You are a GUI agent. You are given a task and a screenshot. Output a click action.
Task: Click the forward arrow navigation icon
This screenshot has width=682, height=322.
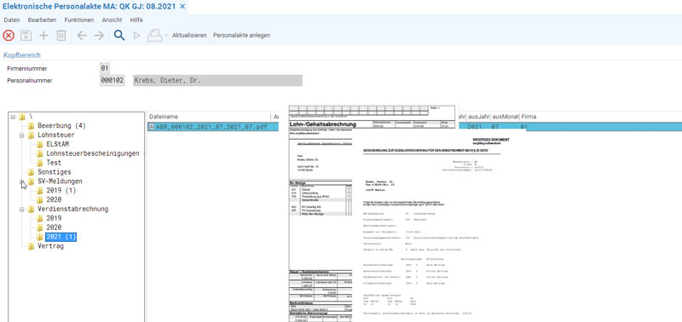point(99,36)
